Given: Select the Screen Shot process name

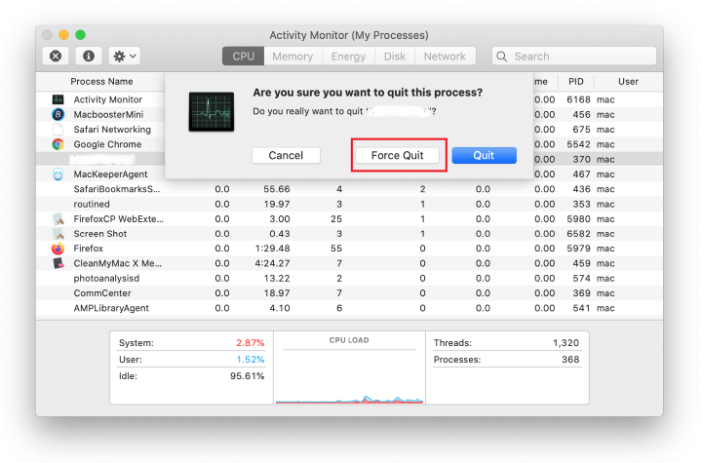Looking at the screenshot, I should coord(100,234).
